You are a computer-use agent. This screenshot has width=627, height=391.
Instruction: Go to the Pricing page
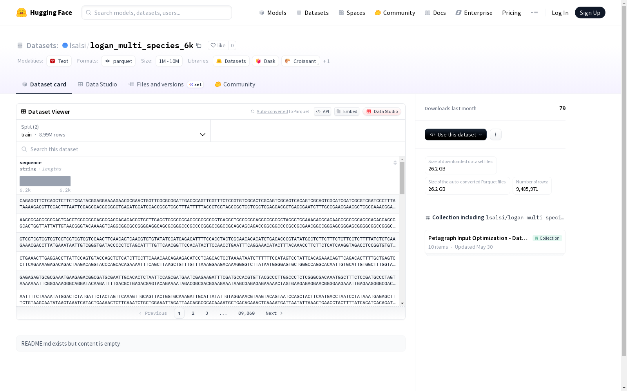click(x=511, y=13)
